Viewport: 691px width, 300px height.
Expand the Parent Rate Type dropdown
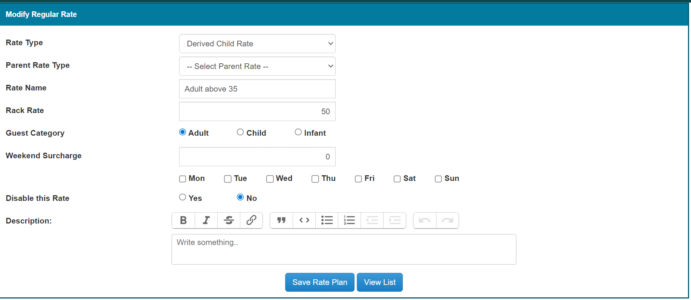257,66
